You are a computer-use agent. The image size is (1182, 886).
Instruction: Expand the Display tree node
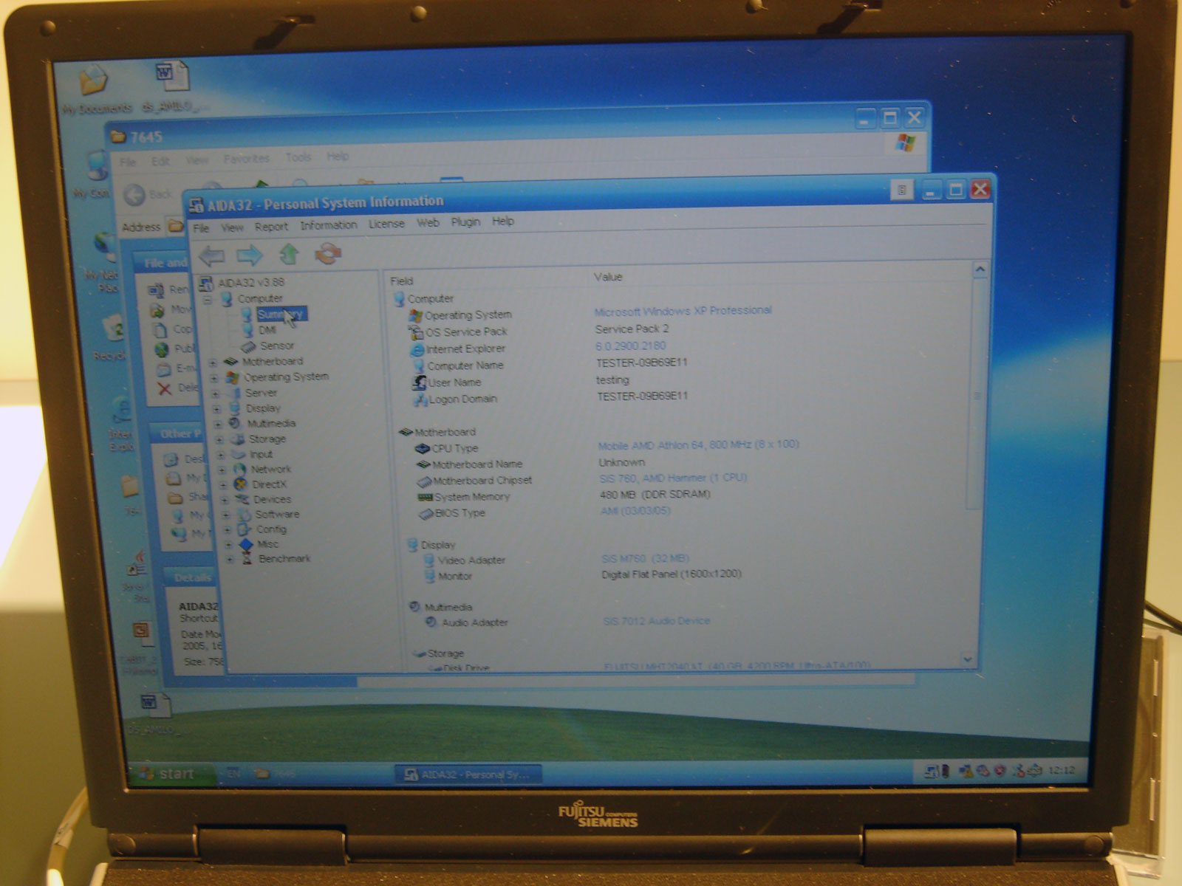217,409
